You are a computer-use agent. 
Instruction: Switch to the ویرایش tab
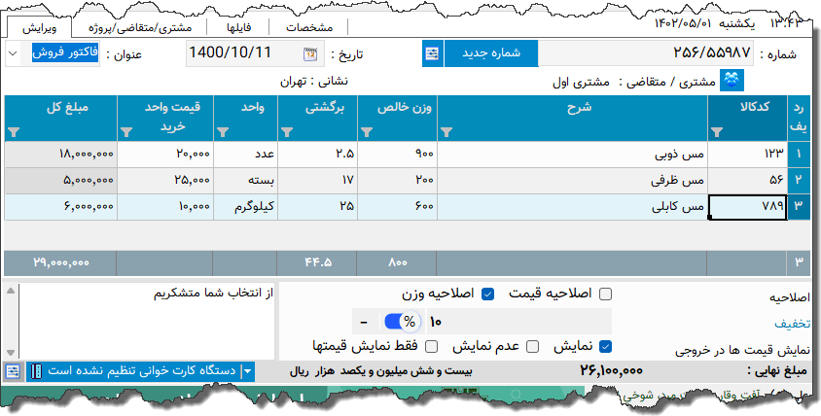pyautogui.click(x=40, y=27)
